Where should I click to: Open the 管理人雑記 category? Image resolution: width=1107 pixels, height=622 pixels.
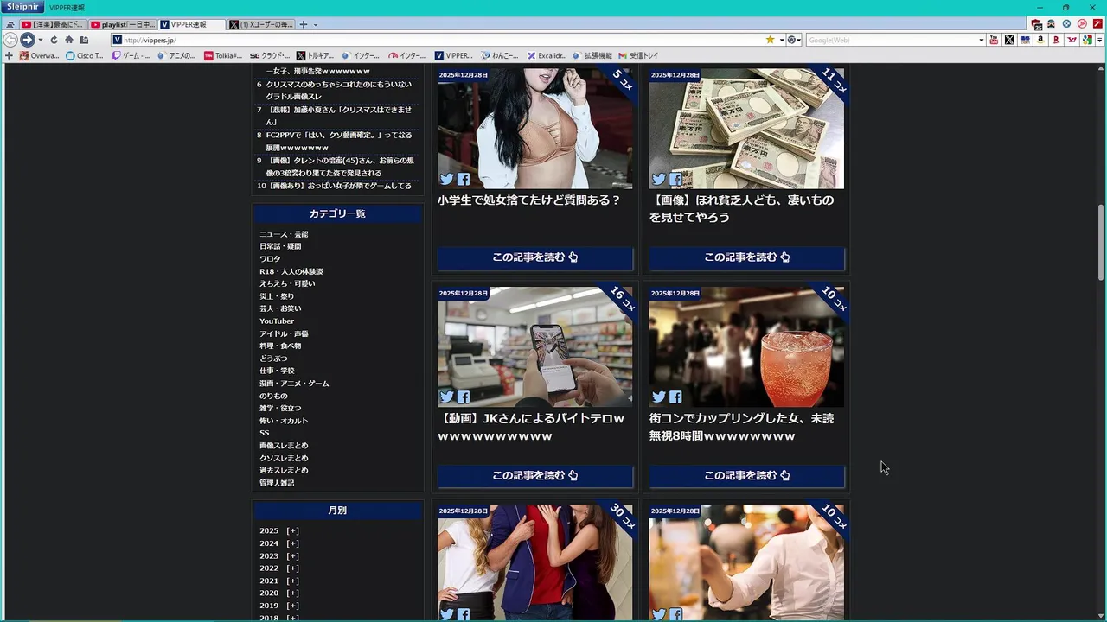click(x=277, y=483)
